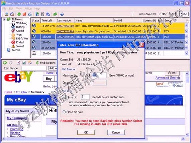191x143 pixels.
Task: Open the Edit menu
Action: pyautogui.click(x=11, y=9)
